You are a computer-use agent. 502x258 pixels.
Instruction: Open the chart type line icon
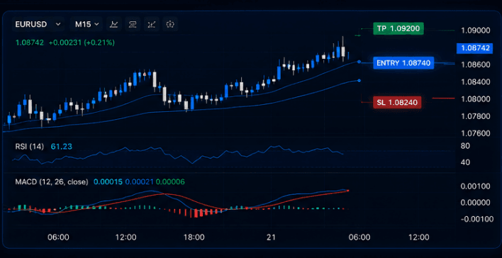coord(113,24)
